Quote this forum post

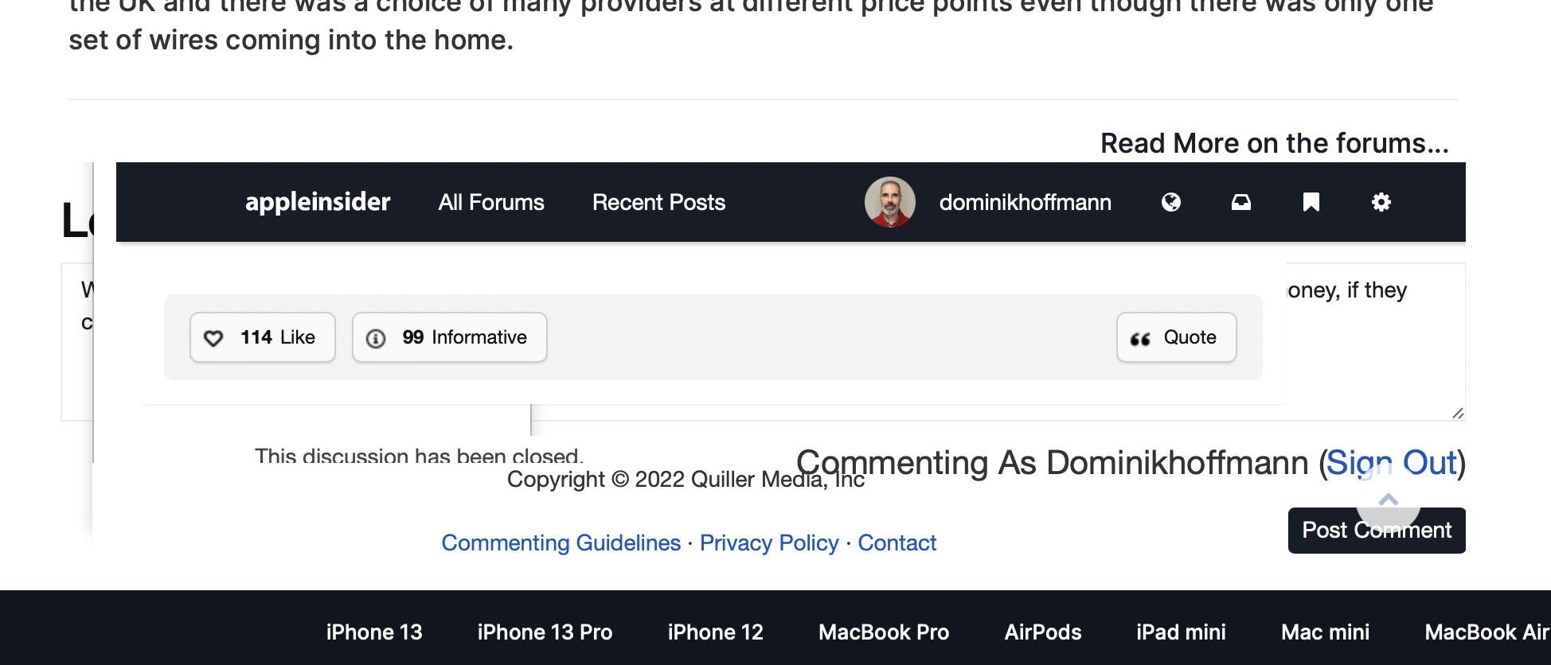pyautogui.click(x=1176, y=337)
